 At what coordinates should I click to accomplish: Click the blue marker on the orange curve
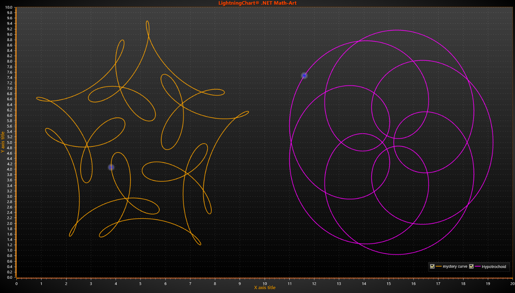coord(111,167)
